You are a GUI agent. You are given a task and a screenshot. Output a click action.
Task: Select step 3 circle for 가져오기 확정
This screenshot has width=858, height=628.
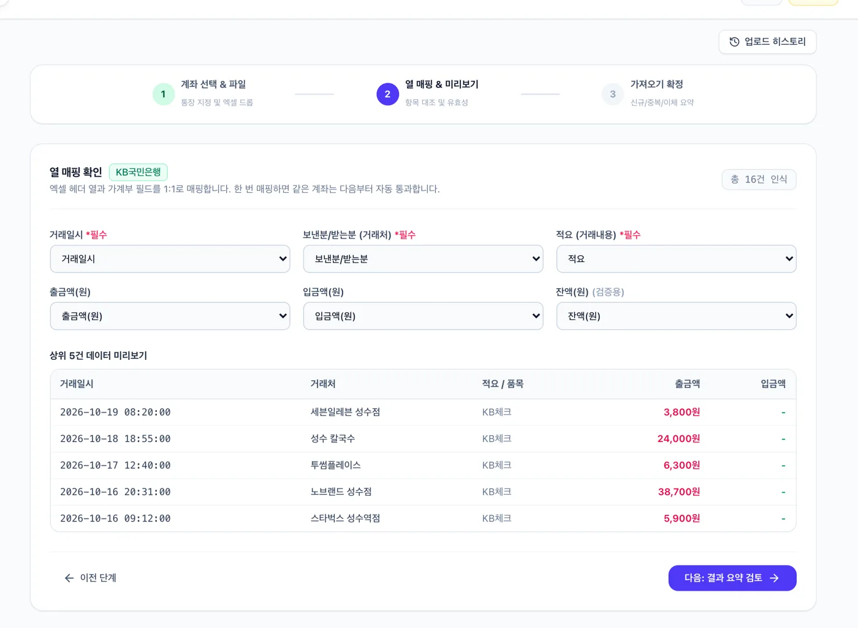point(613,94)
